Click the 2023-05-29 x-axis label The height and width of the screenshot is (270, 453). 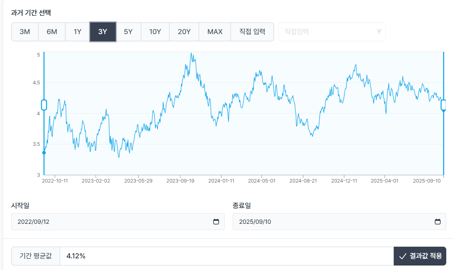pyautogui.click(x=139, y=181)
